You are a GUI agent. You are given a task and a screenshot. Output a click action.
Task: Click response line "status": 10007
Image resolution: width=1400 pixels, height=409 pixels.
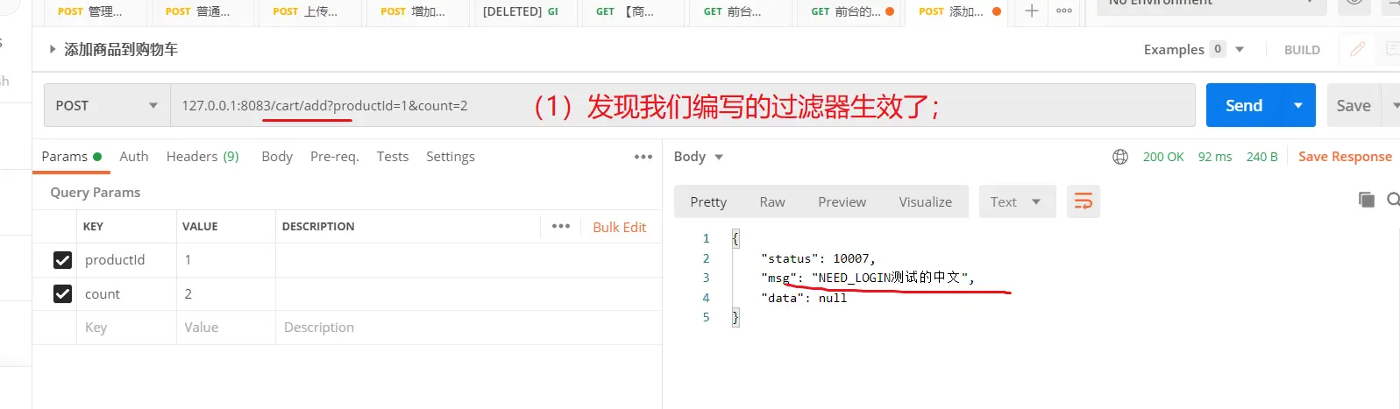pyautogui.click(x=818, y=258)
